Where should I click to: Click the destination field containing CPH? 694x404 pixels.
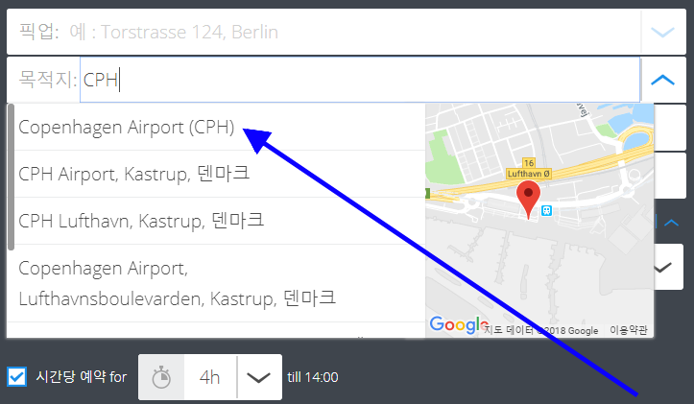tap(360, 80)
